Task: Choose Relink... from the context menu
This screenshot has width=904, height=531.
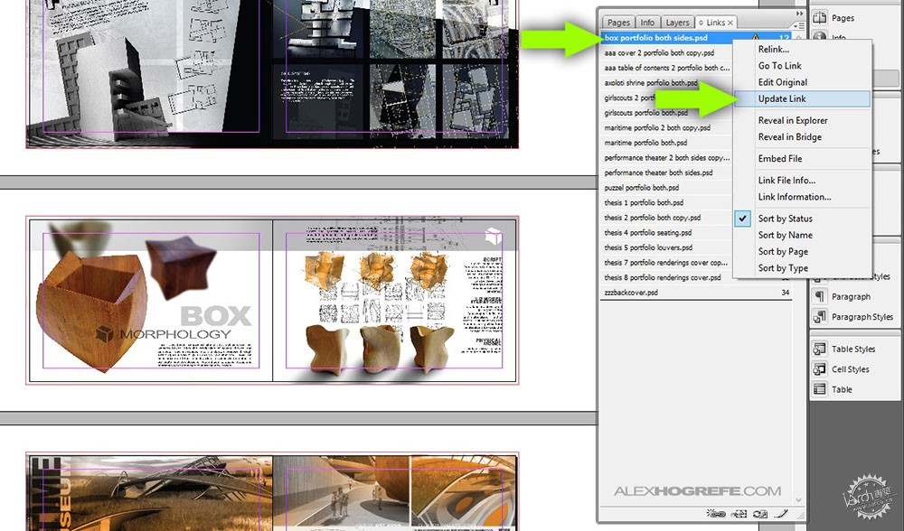Action: [x=773, y=50]
